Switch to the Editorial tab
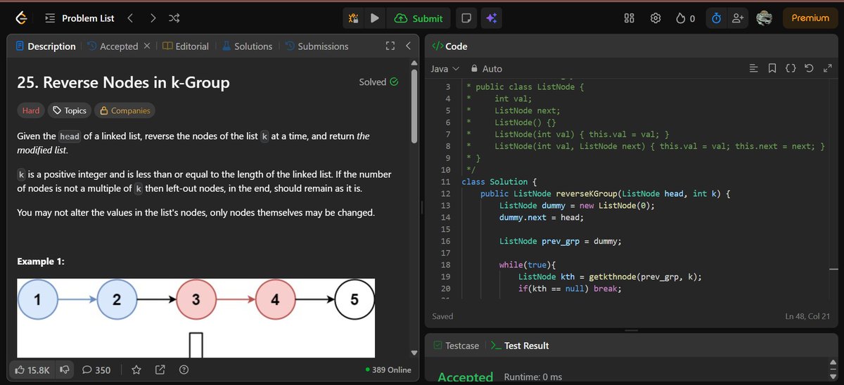 pos(186,46)
